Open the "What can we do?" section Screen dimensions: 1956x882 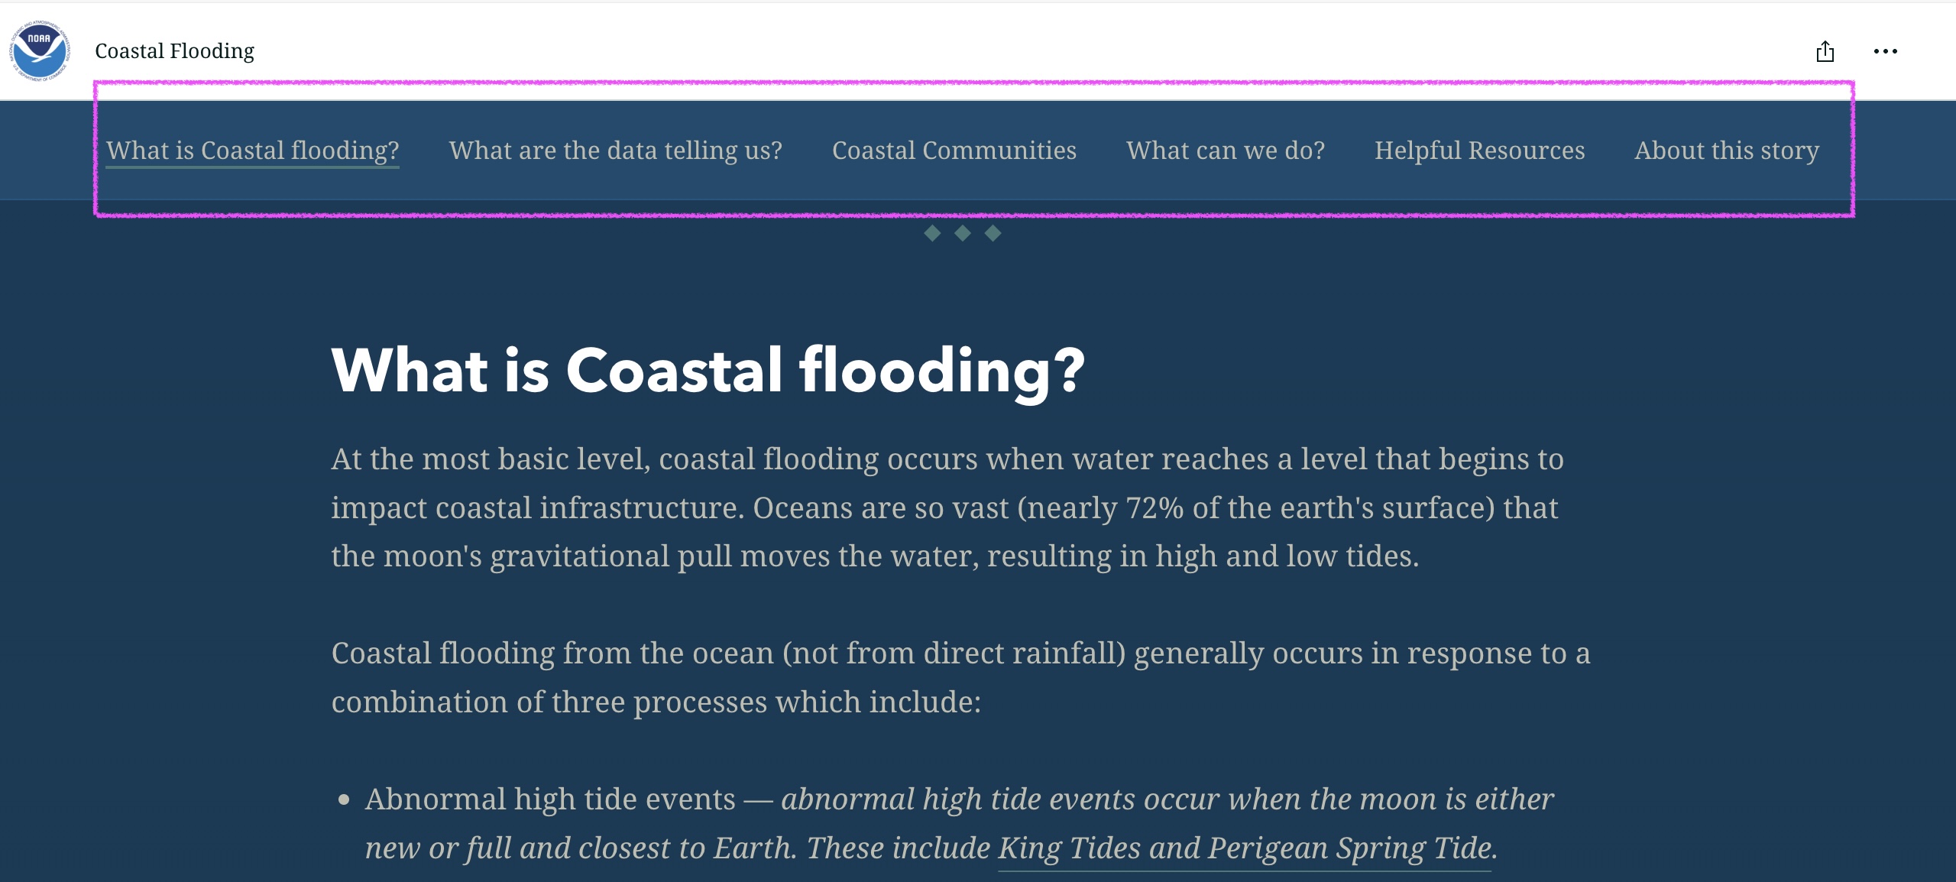coord(1225,151)
